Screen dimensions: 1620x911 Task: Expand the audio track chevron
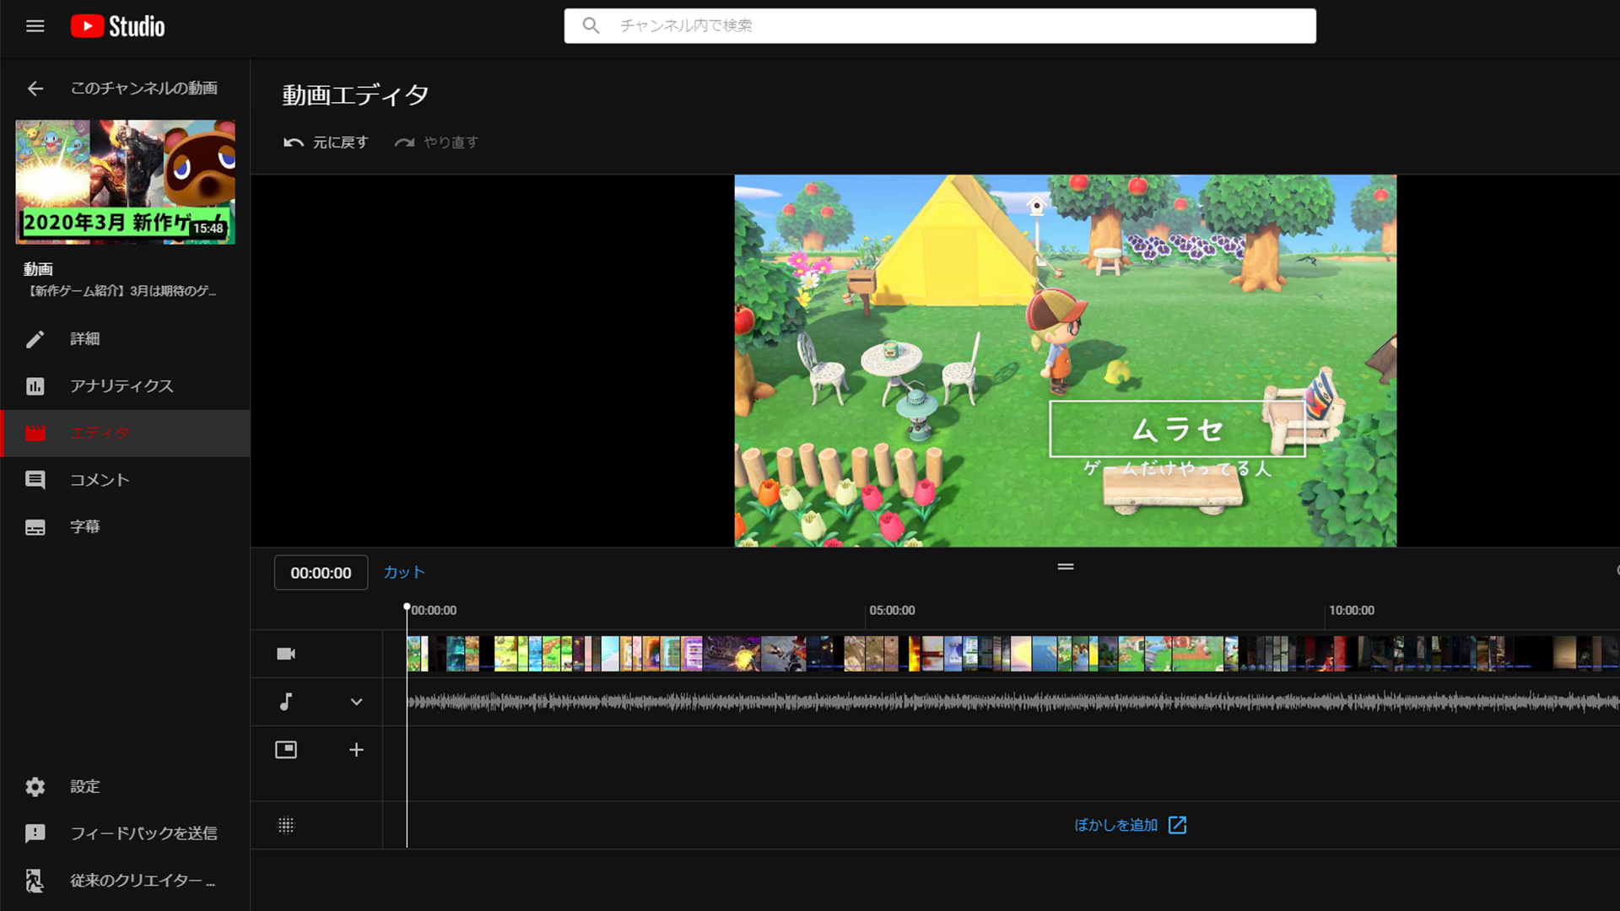click(356, 702)
